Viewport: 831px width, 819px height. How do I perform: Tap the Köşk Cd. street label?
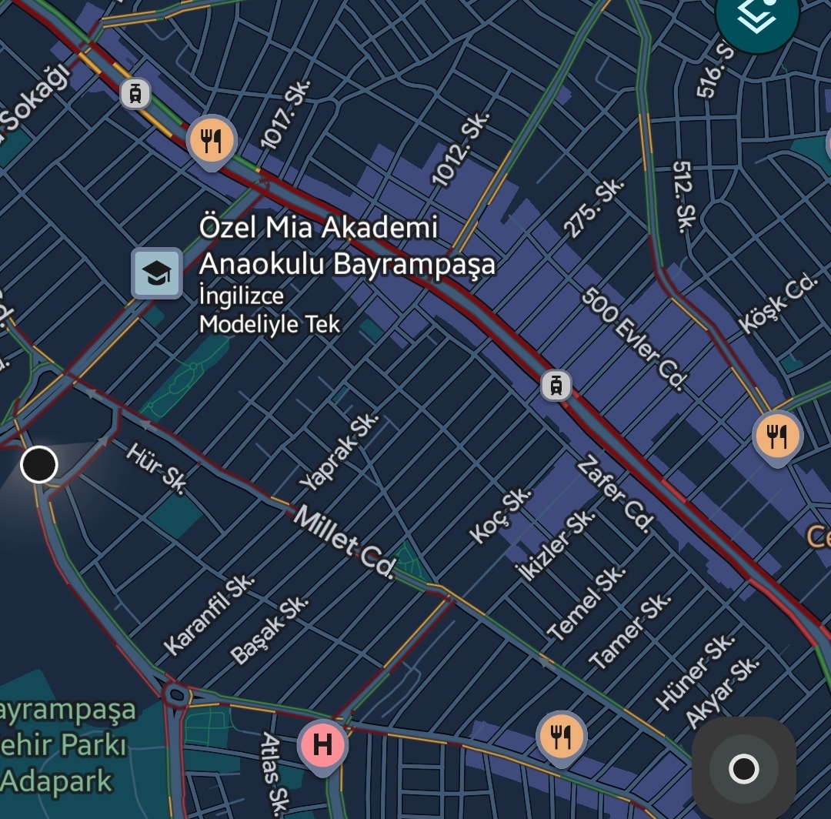coord(777,304)
